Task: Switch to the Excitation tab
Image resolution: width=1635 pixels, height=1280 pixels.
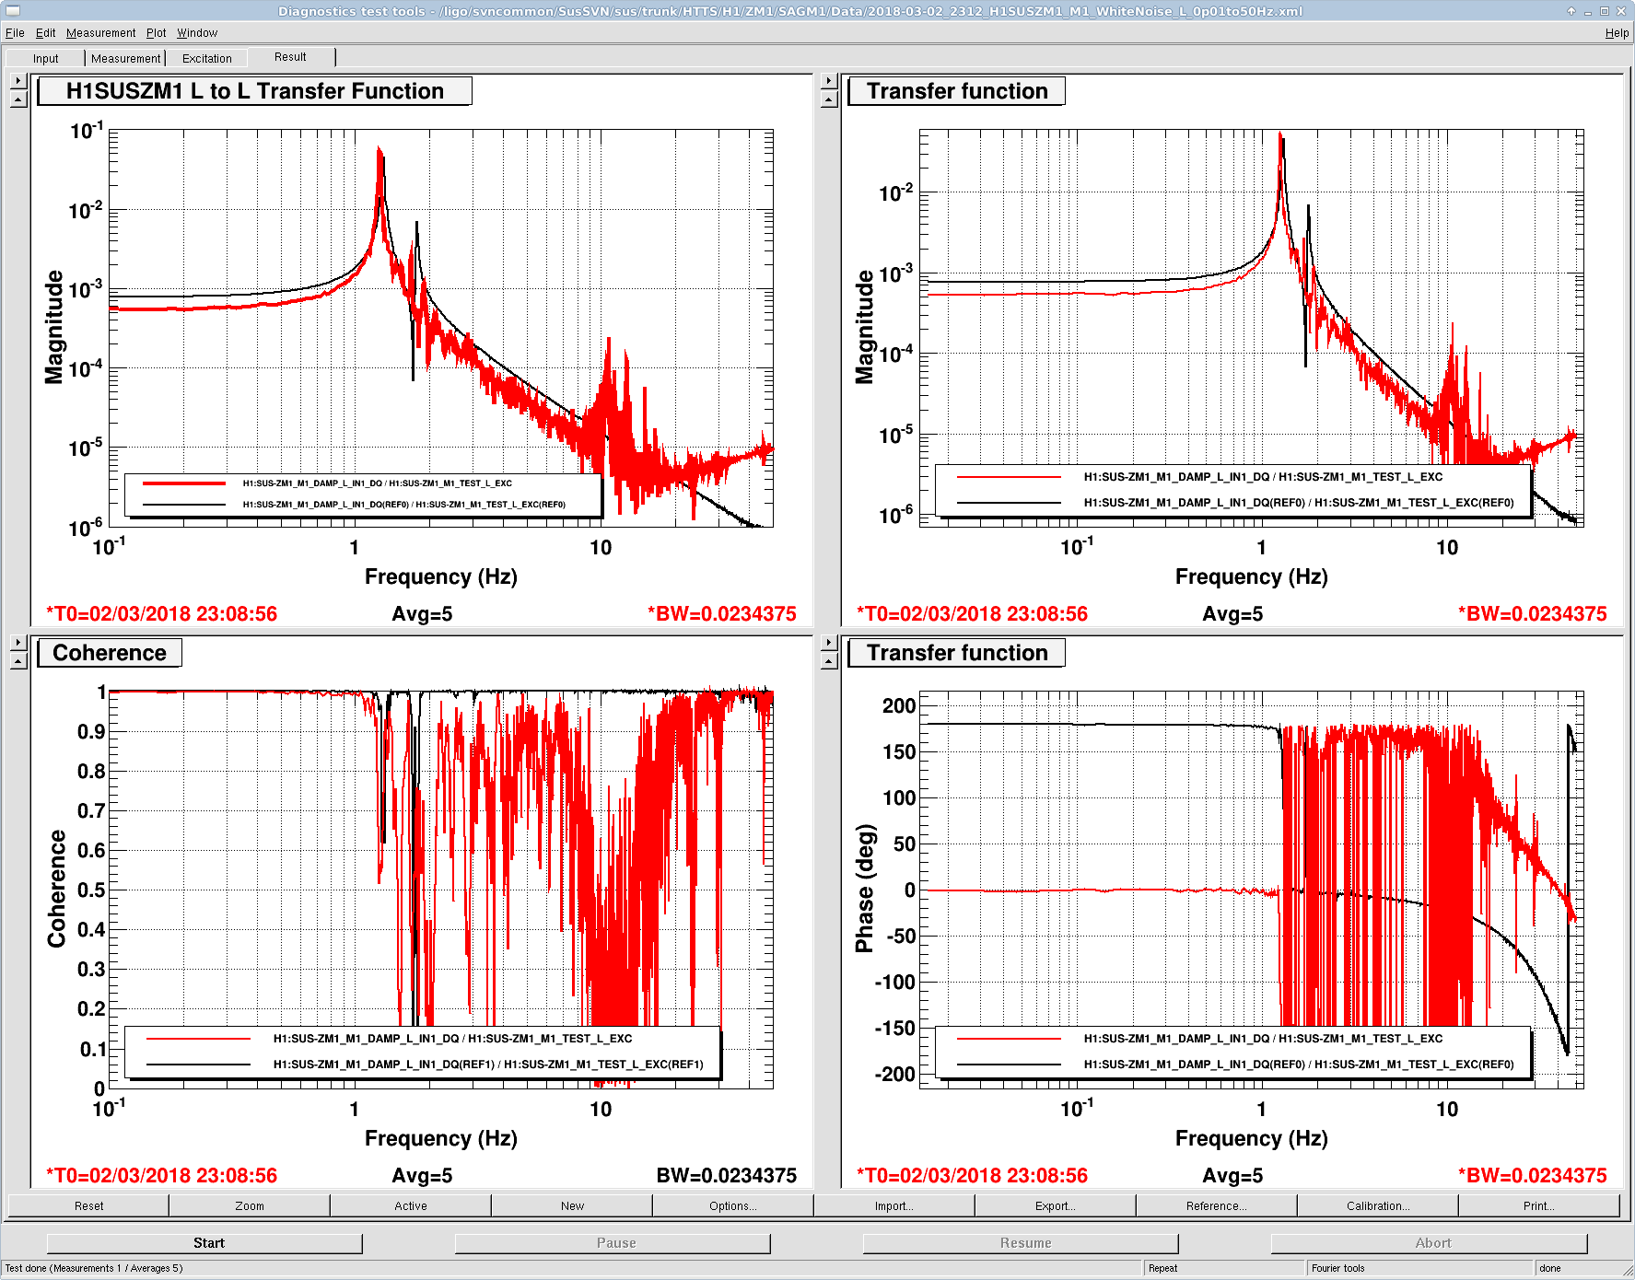Action: coord(207,58)
